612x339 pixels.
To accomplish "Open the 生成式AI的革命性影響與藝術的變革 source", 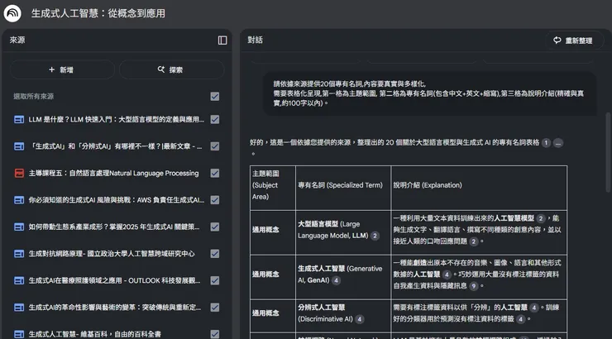I will (115, 308).
